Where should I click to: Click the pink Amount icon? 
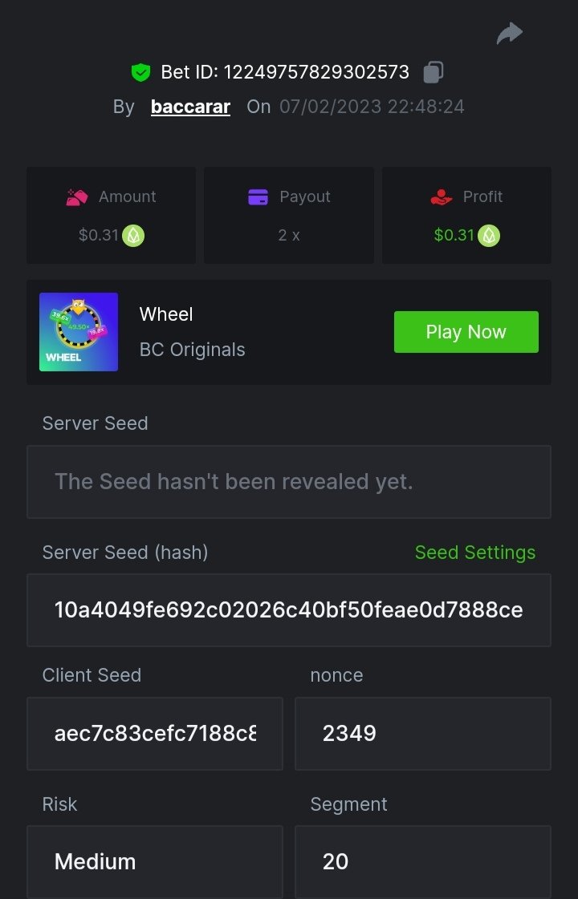pos(77,197)
